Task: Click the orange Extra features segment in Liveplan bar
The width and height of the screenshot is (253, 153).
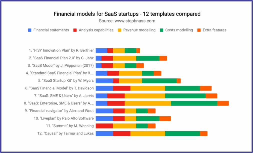Action: click(x=165, y=118)
